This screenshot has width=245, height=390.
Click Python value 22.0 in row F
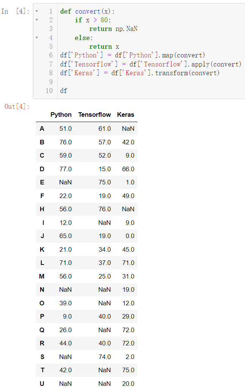point(66,196)
